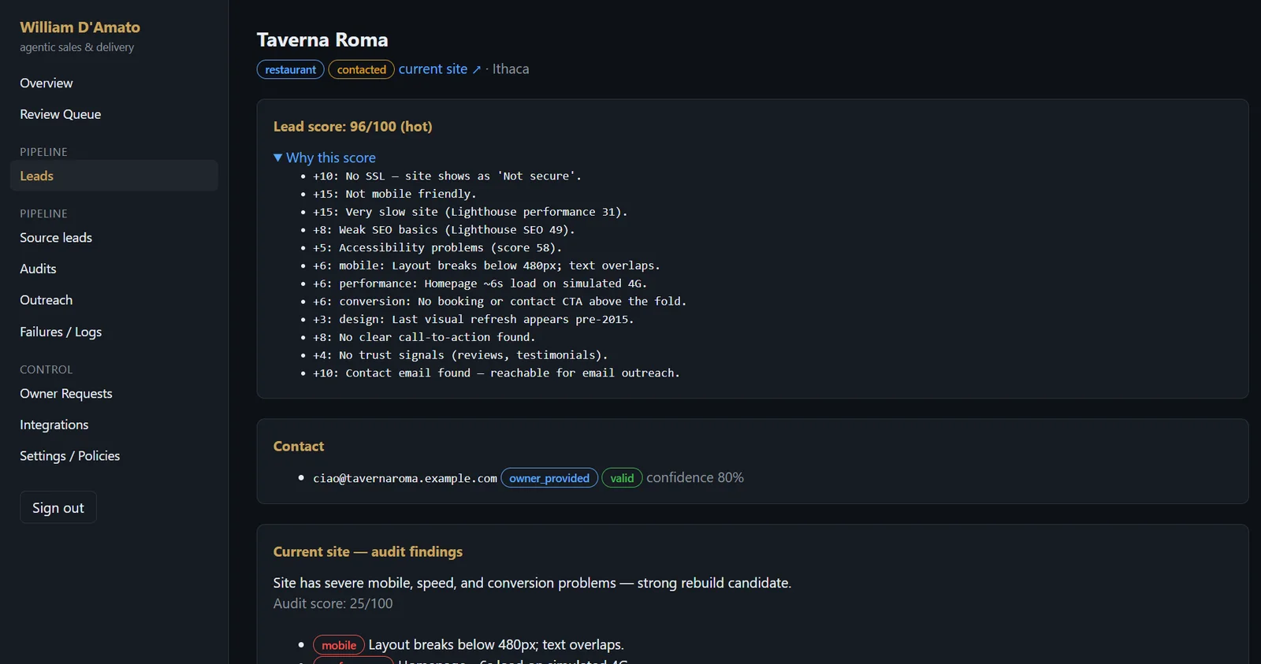Click the "Contact email found" score line
This screenshot has height=664, width=1261.
(497, 373)
